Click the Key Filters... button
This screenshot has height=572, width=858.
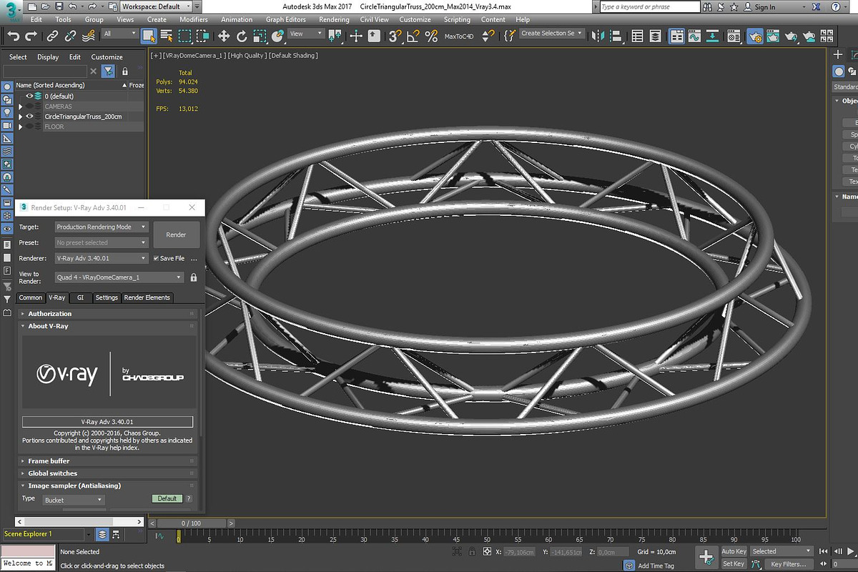tap(788, 563)
